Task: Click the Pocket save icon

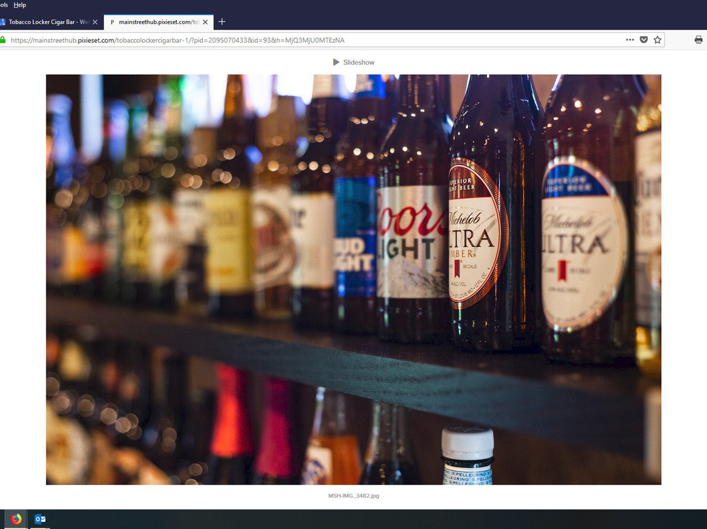Action: coord(644,40)
